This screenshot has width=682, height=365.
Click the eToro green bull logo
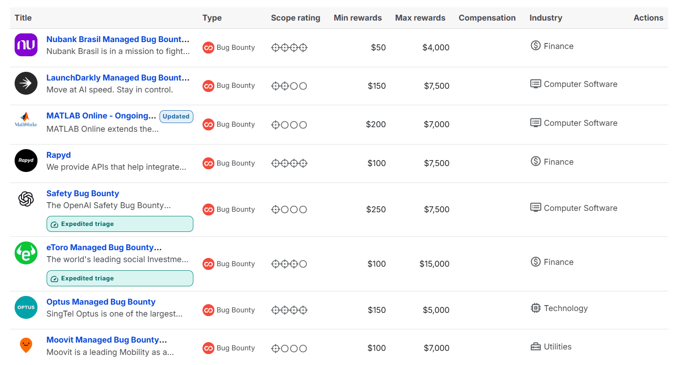26,253
